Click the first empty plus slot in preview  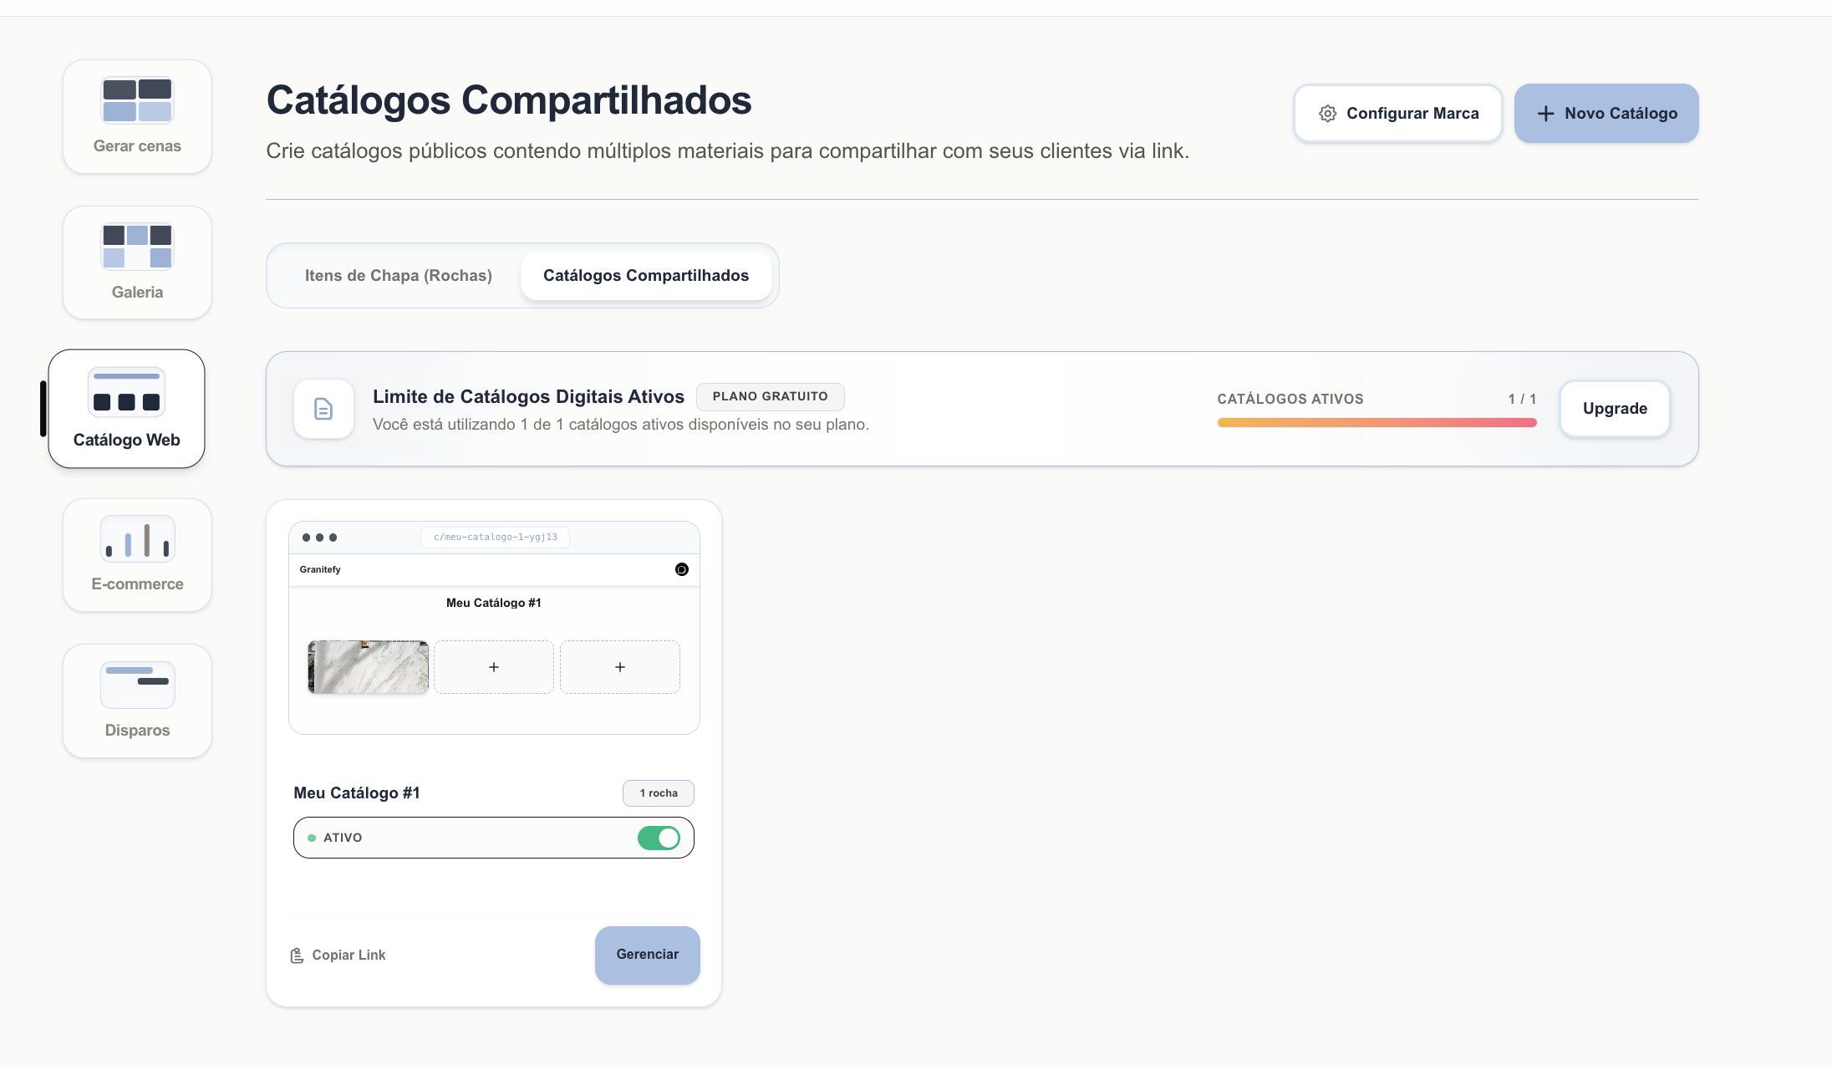tap(494, 667)
